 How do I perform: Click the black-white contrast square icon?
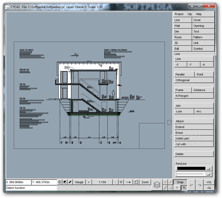(x=65, y=182)
